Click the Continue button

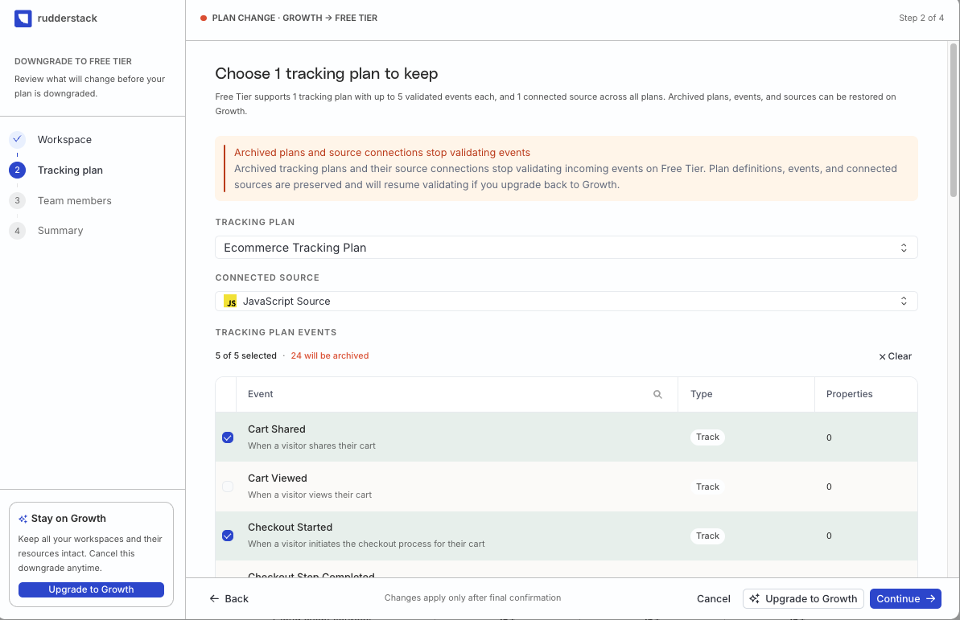(x=905, y=598)
